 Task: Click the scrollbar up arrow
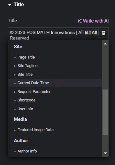105,44
